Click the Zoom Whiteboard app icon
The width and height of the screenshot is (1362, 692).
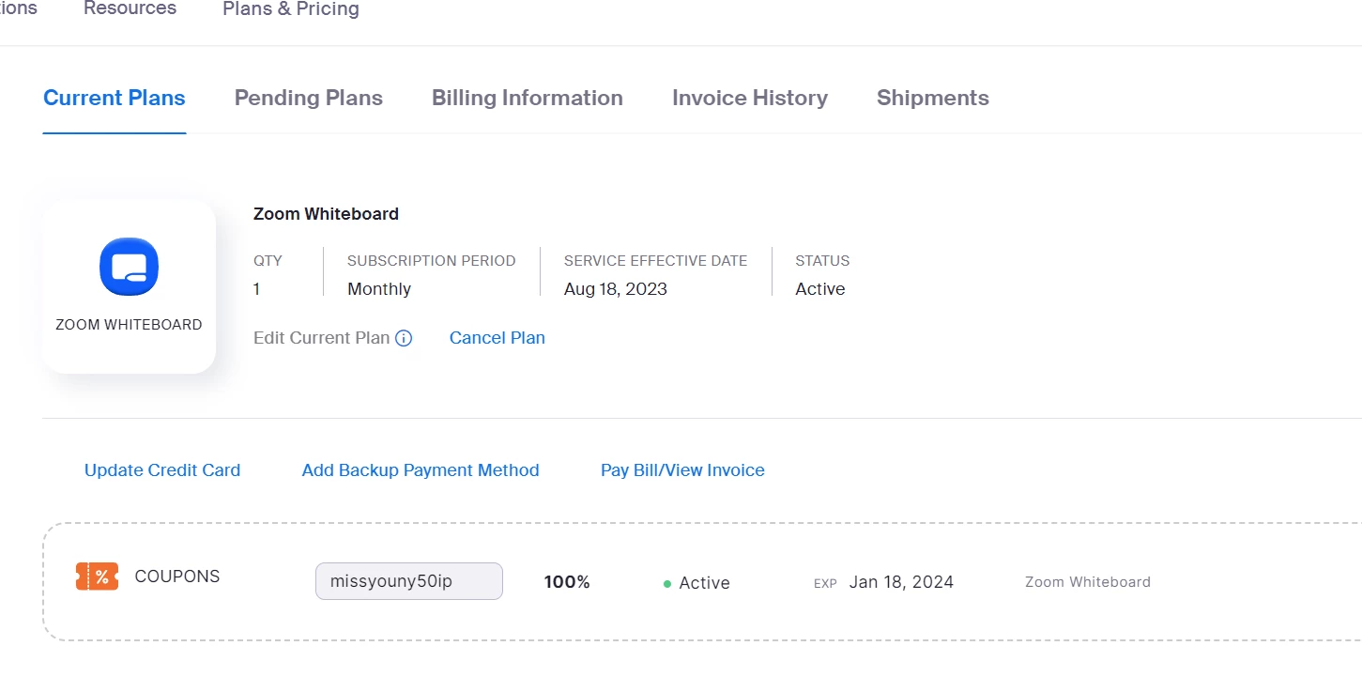tap(130, 267)
